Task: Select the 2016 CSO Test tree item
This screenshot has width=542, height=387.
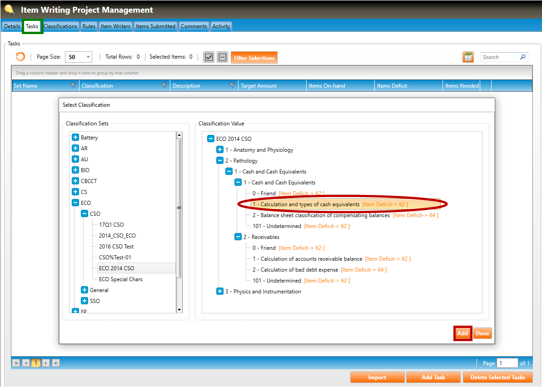Action: 116,246
